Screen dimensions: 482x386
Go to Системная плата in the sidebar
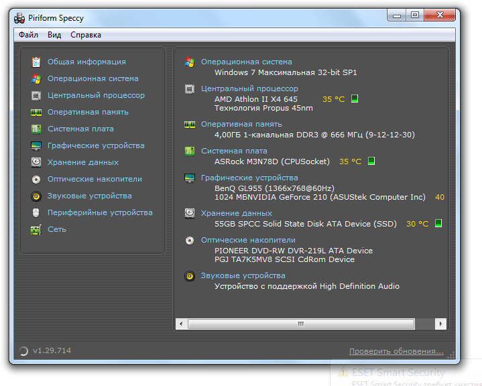coord(80,129)
